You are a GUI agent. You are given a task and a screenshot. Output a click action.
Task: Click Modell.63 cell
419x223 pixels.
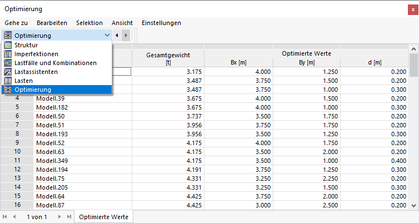pyautogui.click(x=83, y=152)
